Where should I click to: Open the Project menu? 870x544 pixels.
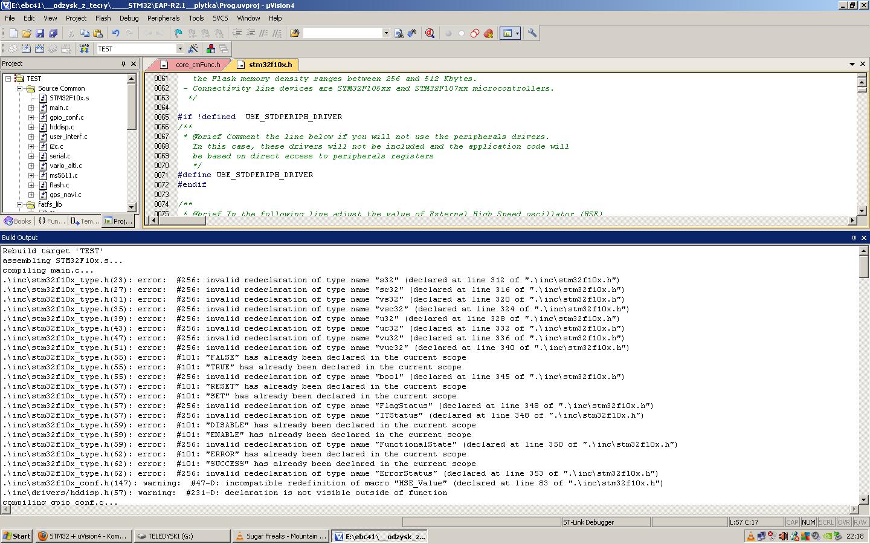[76, 18]
